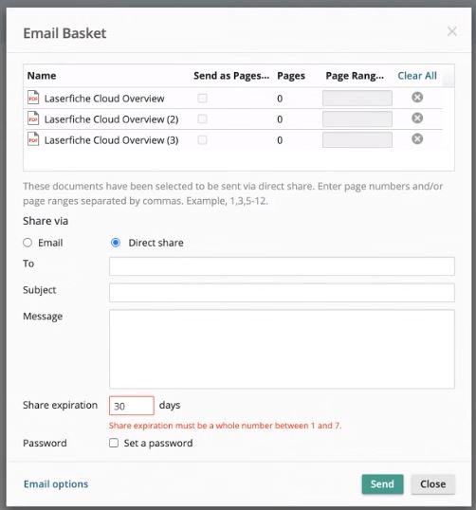This screenshot has height=510, width=476.
Task: Click the PDF icon for Laserfiche Cloud Overview (3)
Action: click(33, 139)
